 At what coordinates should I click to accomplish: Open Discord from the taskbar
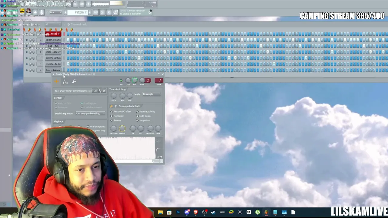click(x=187, y=212)
